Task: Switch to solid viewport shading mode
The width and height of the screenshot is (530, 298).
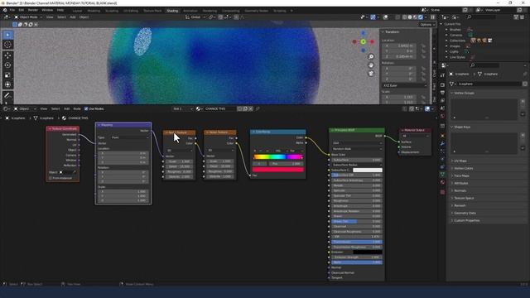Action: coord(410,17)
